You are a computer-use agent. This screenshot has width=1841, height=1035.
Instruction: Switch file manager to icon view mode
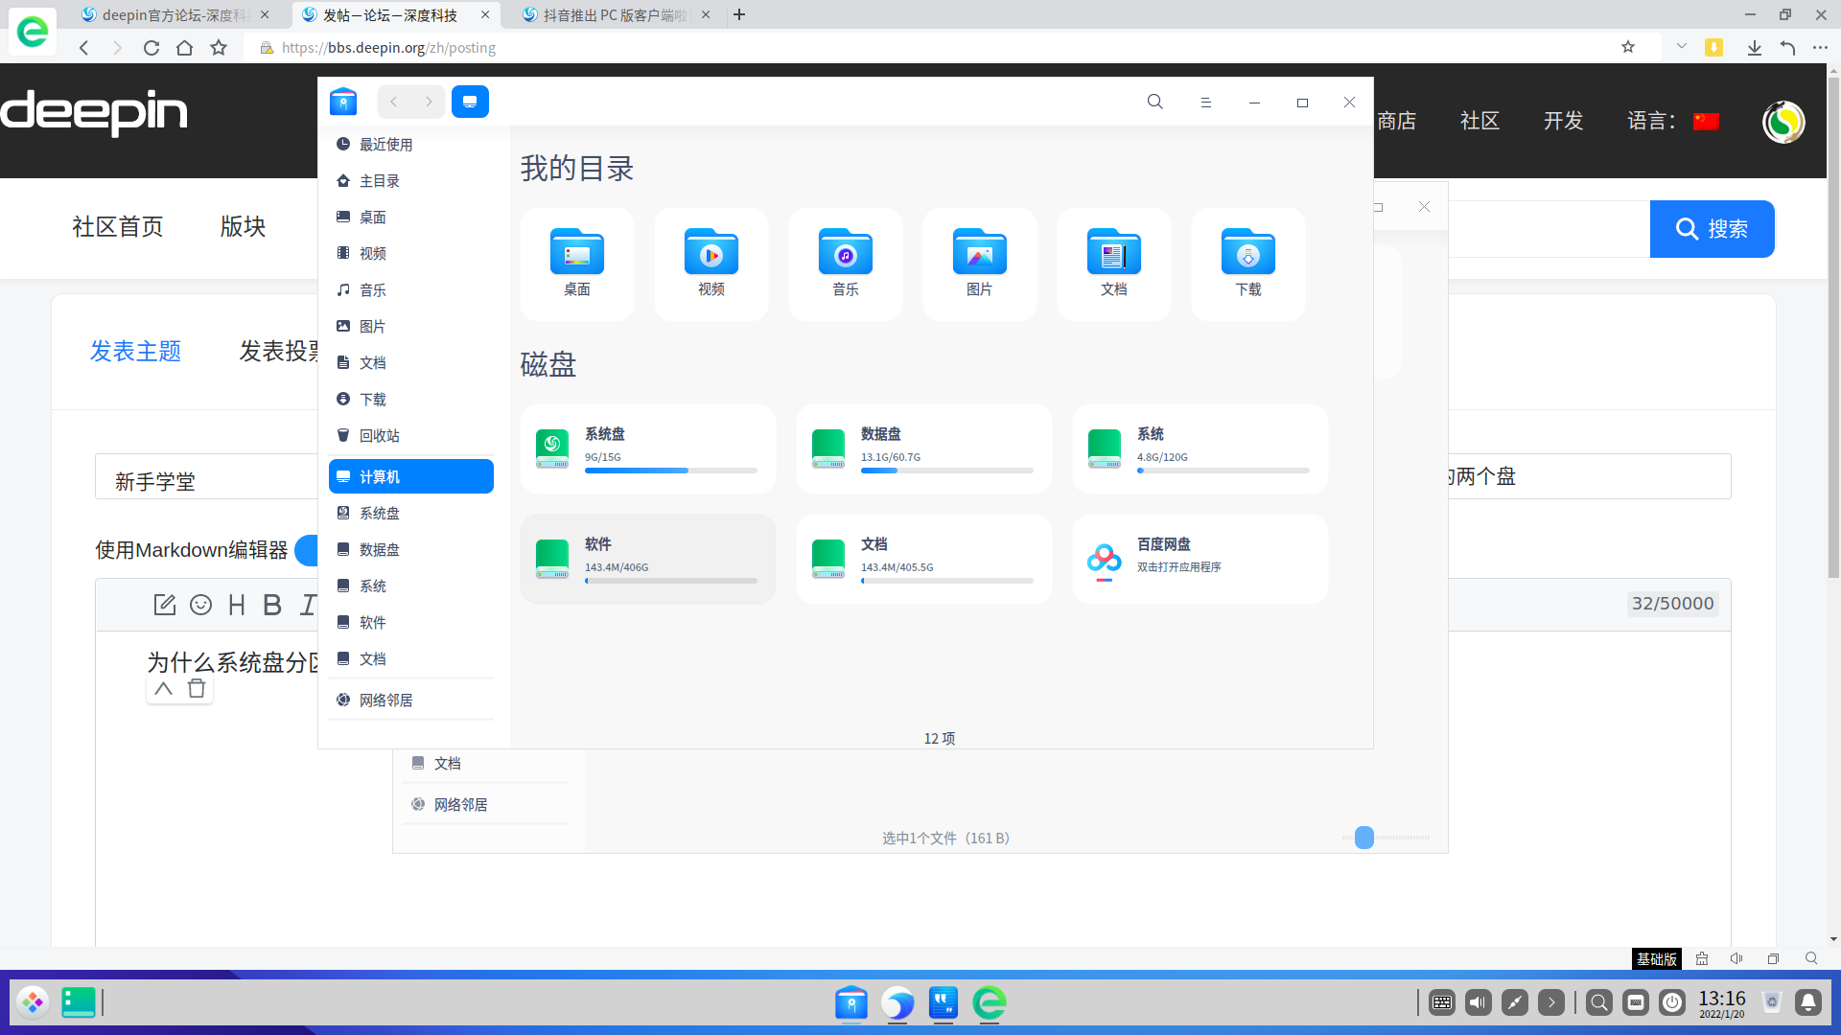pos(470,102)
